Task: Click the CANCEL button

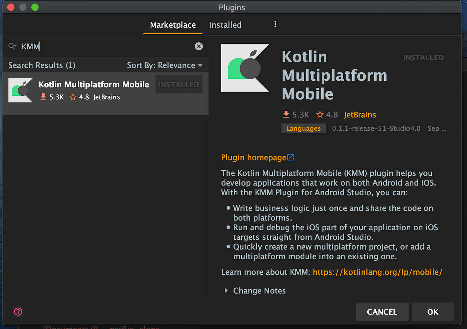Action: tap(382, 312)
